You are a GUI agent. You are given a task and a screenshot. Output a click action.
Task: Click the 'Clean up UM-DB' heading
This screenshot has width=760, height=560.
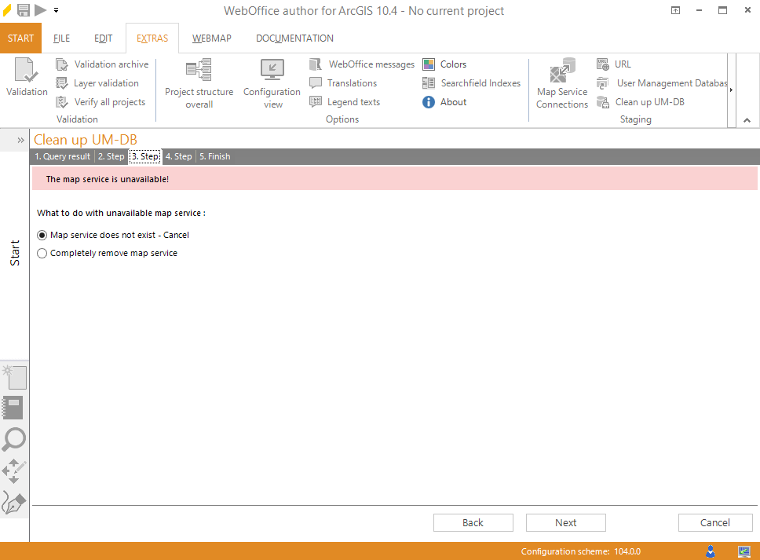pos(86,140)
